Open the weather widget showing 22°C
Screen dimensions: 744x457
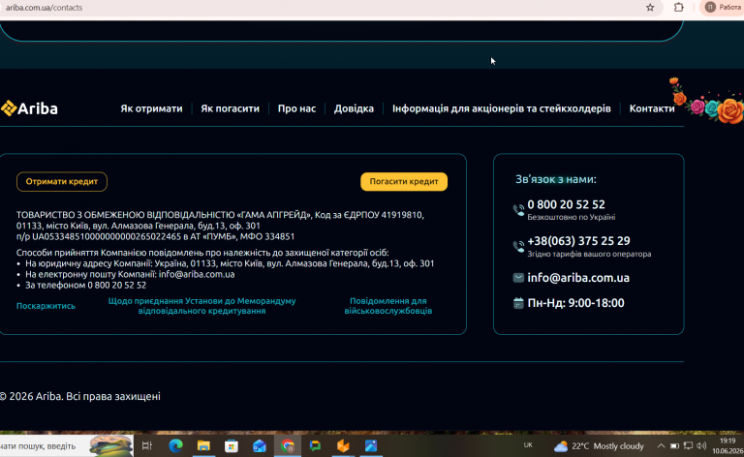(599, 446)
